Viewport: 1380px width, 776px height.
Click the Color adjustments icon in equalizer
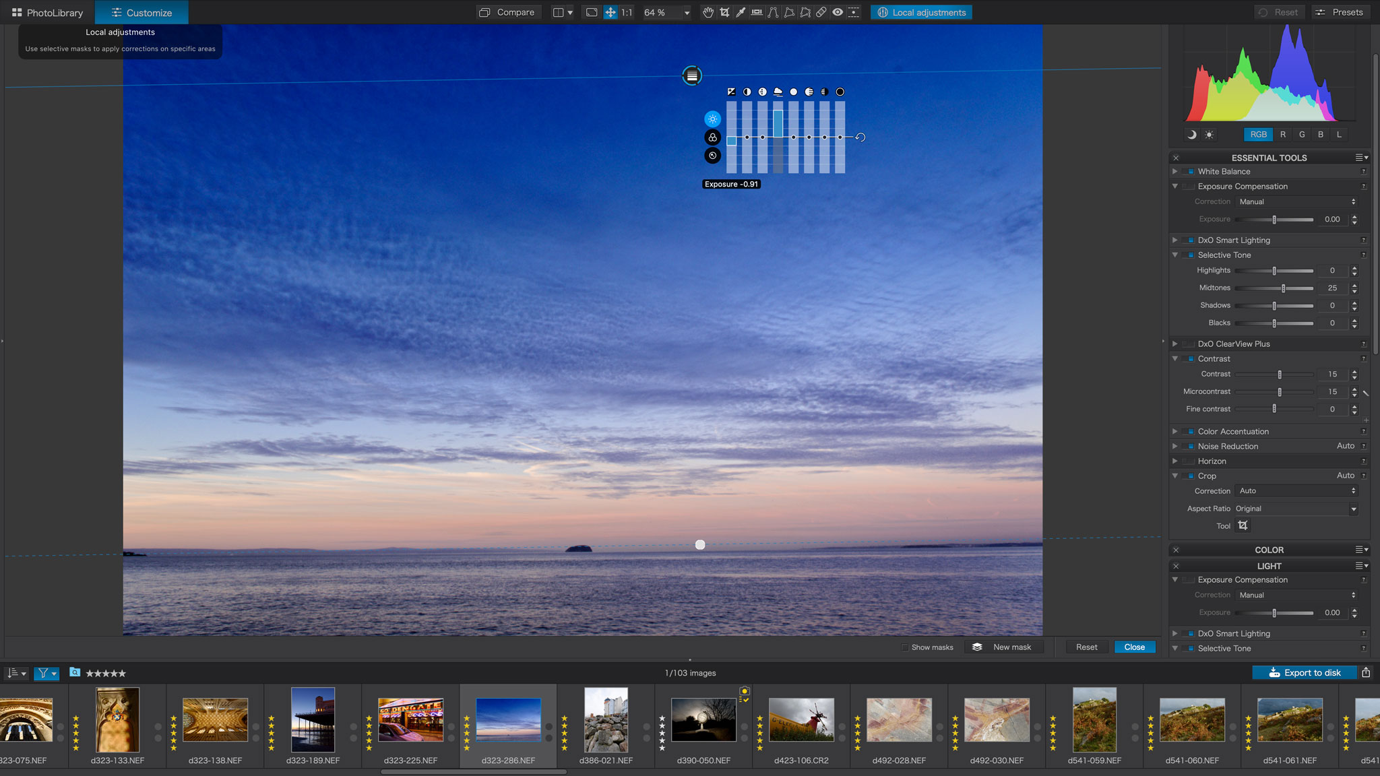[712, 137]
